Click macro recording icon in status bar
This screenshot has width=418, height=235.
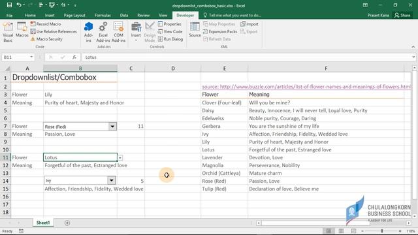coord(21,231)
